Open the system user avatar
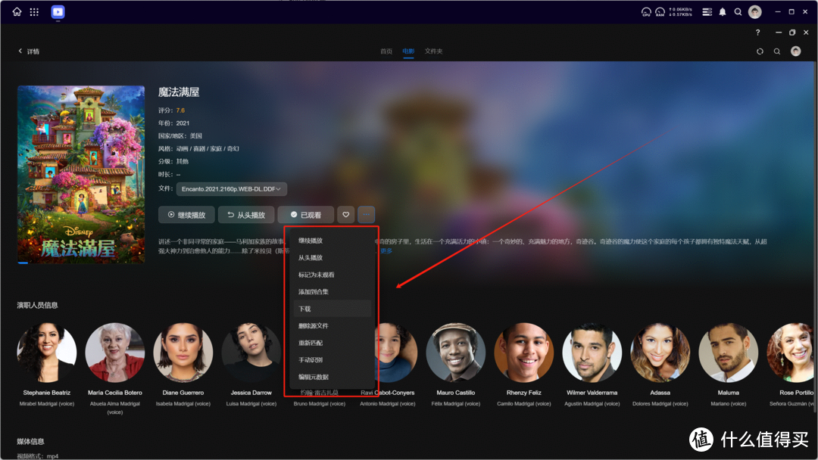 (x=755, y=11)
